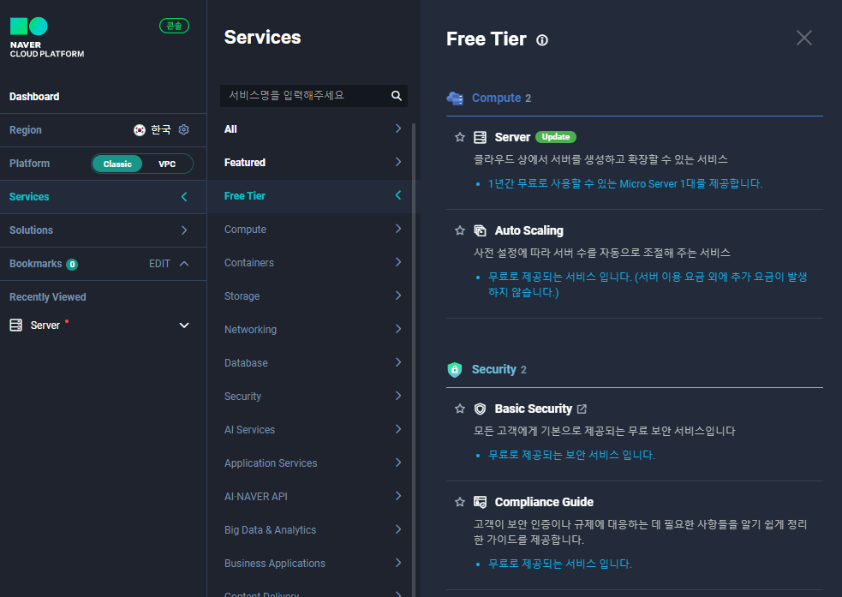This screenshot has height=597, width=842.
Task: Click the Update badge next to Server
Action: 556,137
